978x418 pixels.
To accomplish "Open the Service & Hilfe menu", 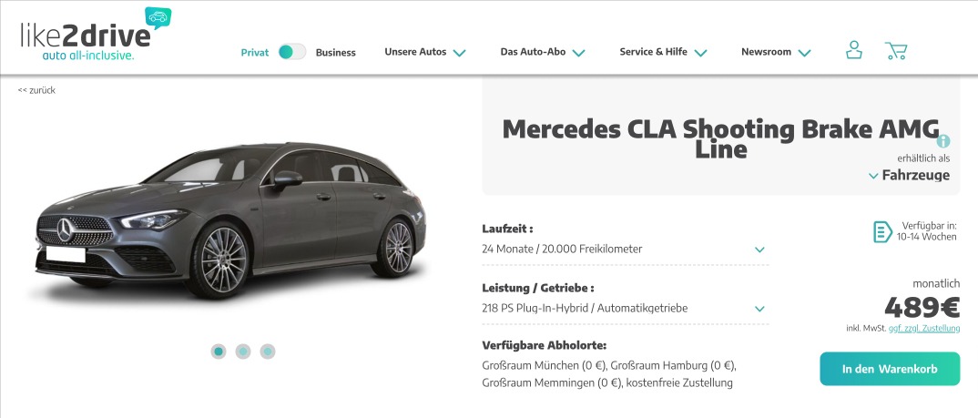I will (x=663, y=53).
